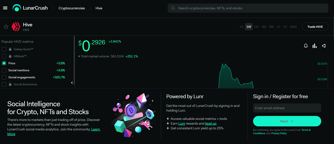The height and width of the screenshot is (144, 334).
Task: Enable the Social mentions checkbox
Action: point(4,70)
